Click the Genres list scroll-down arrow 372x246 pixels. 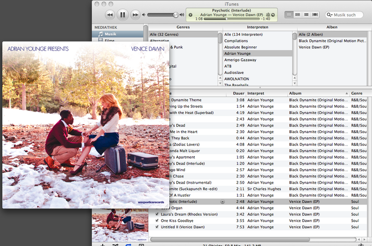220,83
